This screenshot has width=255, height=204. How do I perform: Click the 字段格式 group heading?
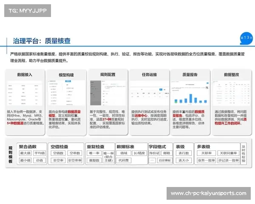click(x=157, y=147)
